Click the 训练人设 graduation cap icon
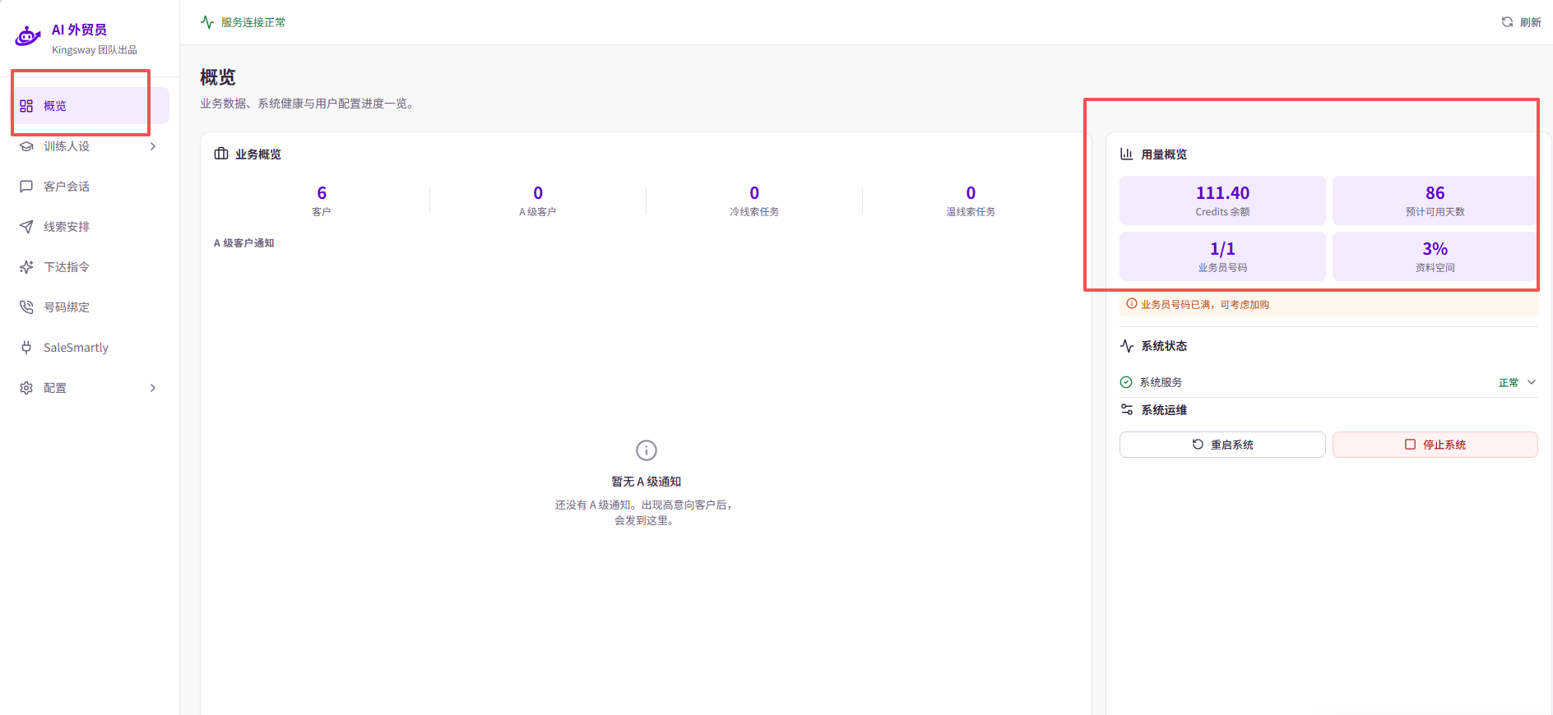 26,146
